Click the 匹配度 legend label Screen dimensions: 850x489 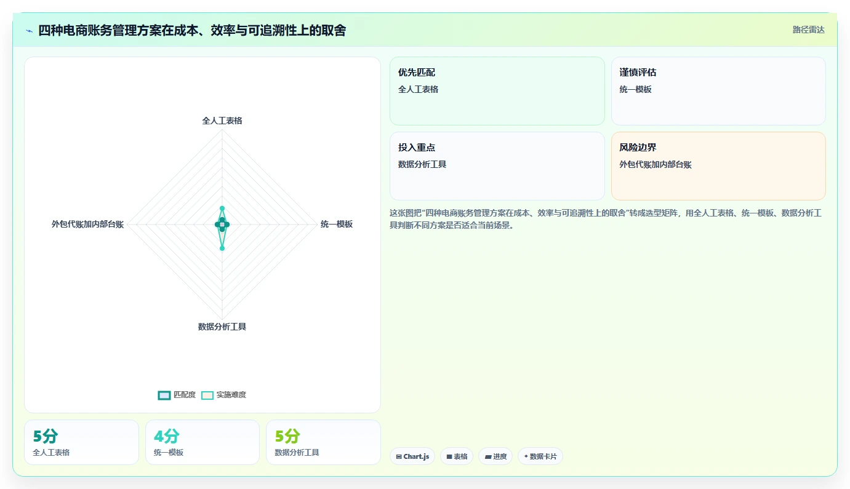click(185, 395)
